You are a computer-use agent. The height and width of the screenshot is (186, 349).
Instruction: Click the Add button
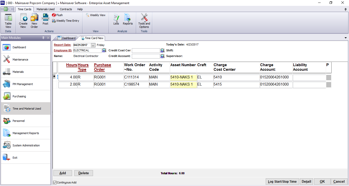(63, 173)
